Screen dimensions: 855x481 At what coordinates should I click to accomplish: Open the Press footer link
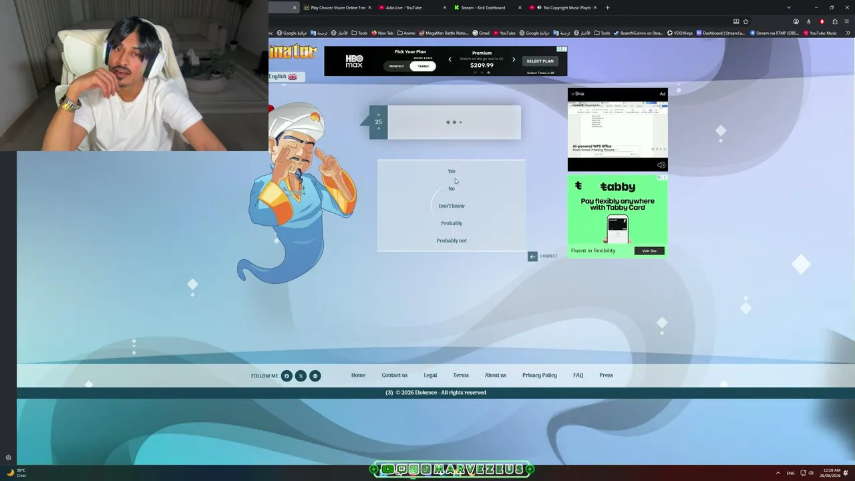tap(606, 375)
